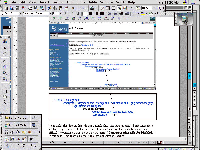200x150 pixels.
Task: Toggle numbered list formatting
Action: [109, 13]
